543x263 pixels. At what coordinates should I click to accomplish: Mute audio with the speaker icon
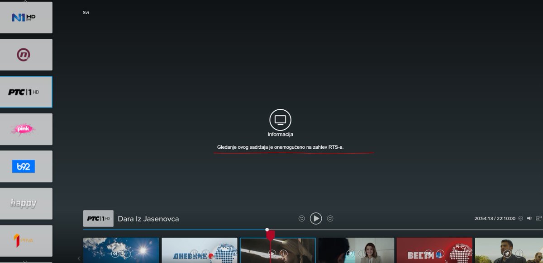coord(529,218)
